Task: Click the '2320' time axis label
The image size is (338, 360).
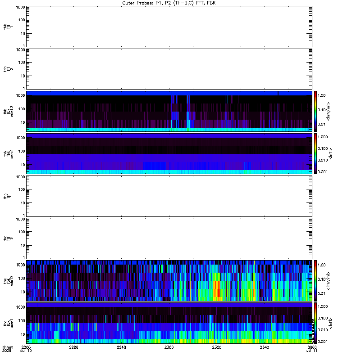Action: (x=217, y=347)
